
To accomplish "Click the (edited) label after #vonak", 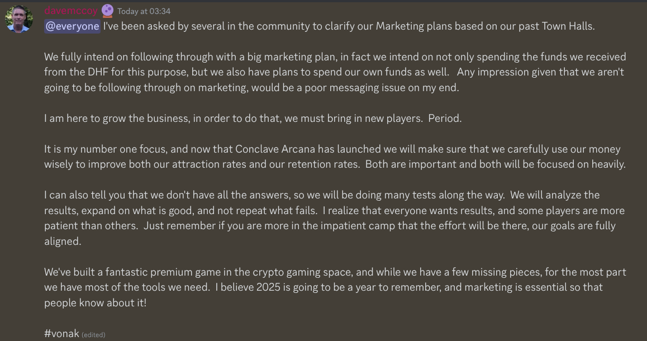I will (x=93, y=335).
